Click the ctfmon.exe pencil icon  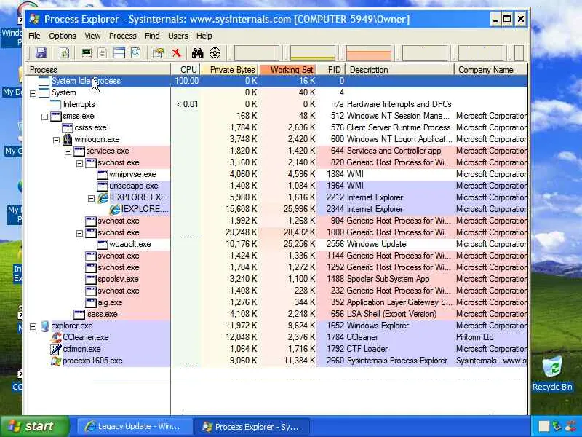[56, 350]
